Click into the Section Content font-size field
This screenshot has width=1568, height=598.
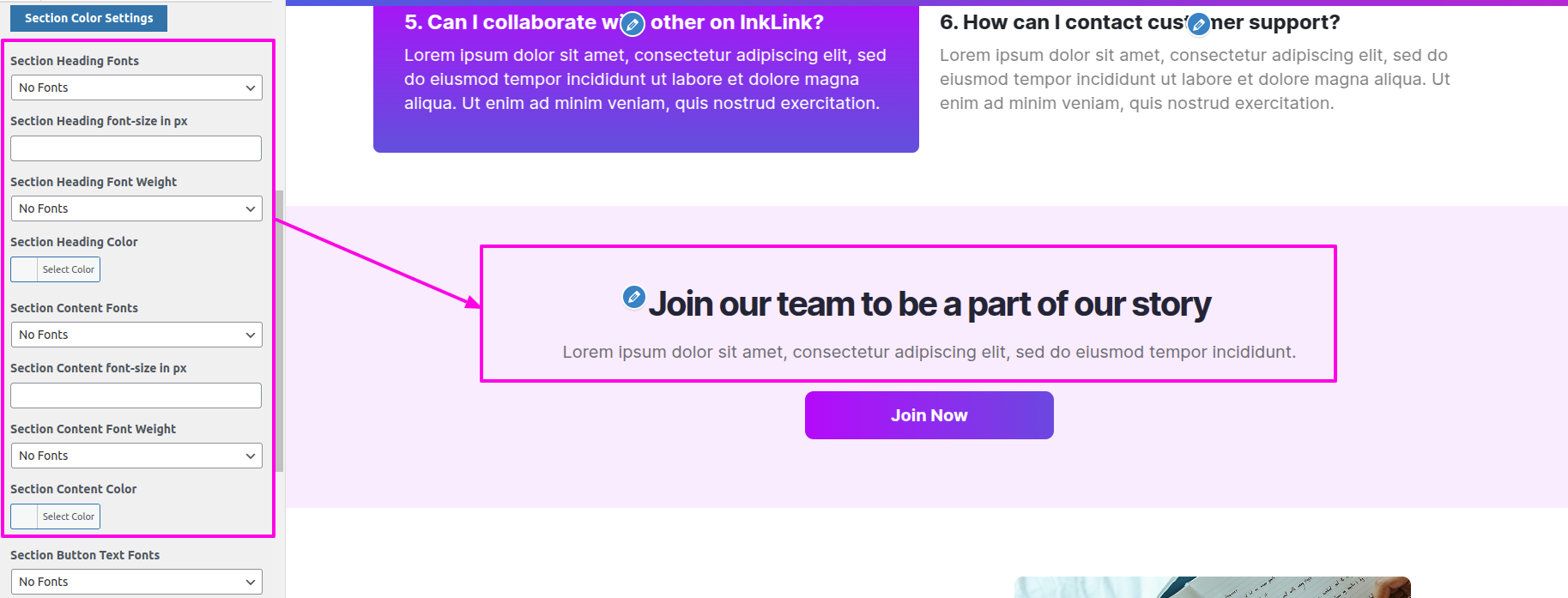pos(136,396)
